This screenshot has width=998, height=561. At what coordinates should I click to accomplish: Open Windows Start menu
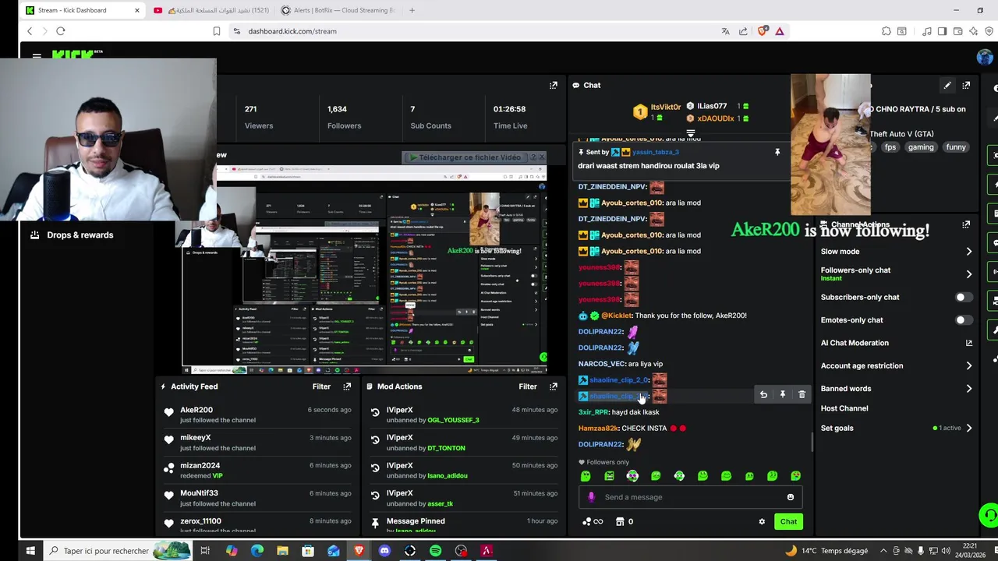pyautogui.click(x=30, y=551)
